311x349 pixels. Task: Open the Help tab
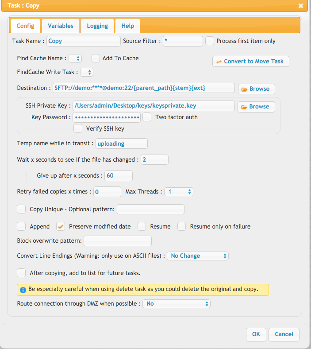pyautogui.click(x=127, y=26)
